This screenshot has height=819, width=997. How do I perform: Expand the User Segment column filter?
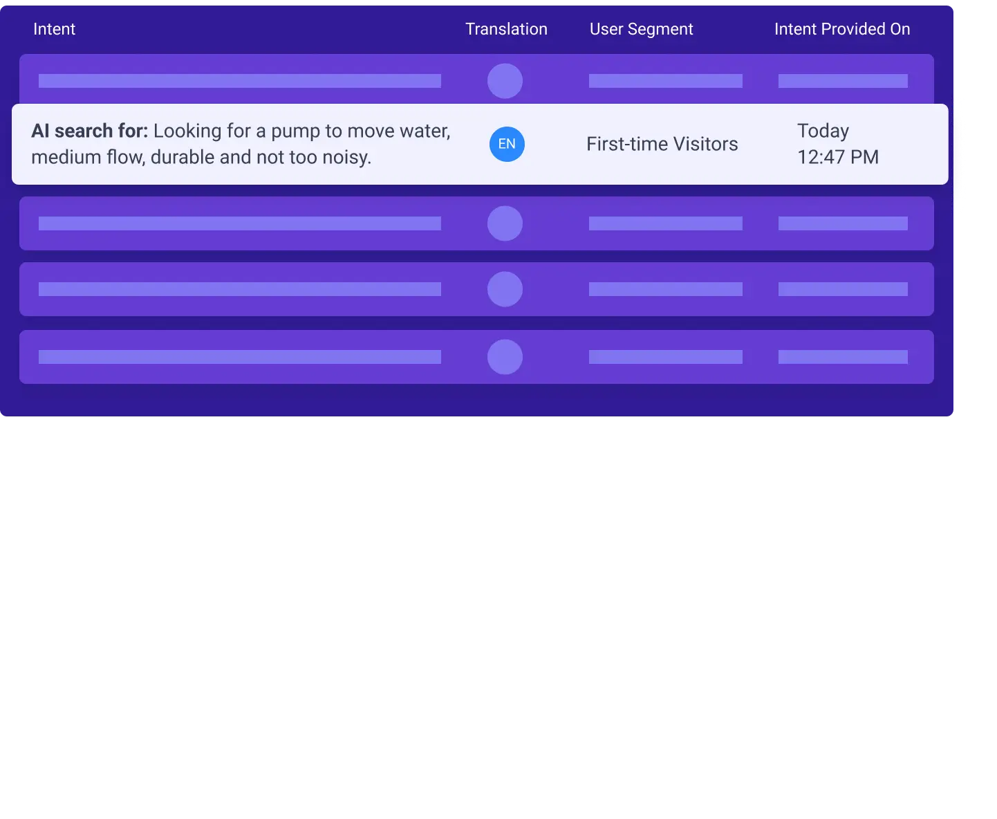[641, 29]
